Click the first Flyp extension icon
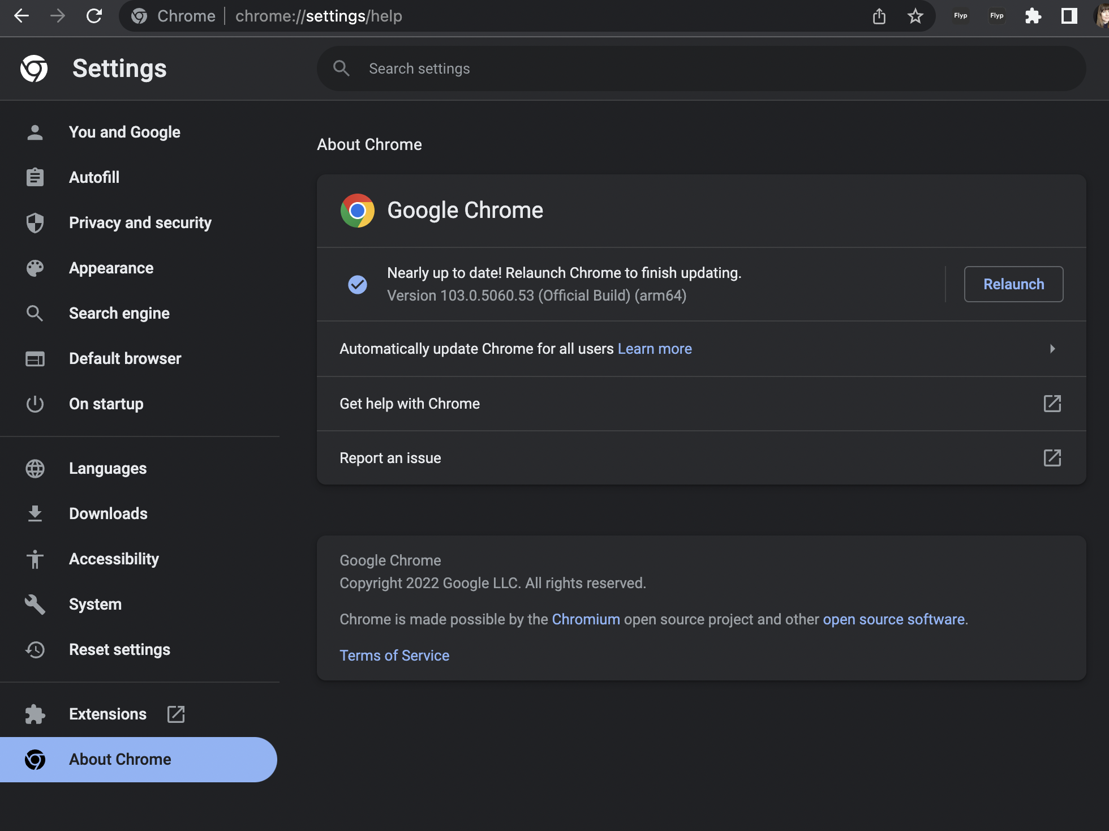The height and width of the screenshot is (831, 1109). pyautogui.click(x=960, y=16)
